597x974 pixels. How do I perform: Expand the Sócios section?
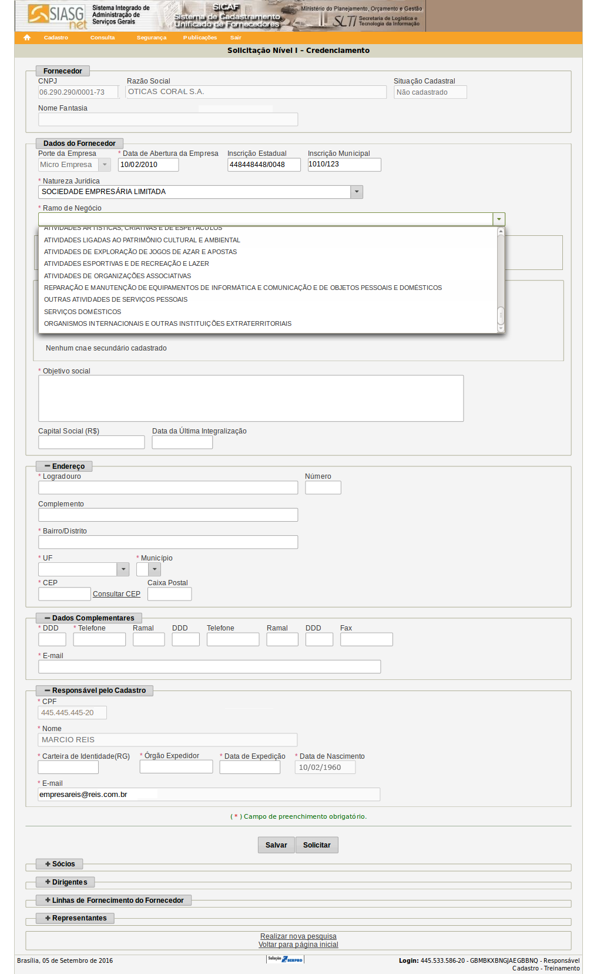(60, 864)
